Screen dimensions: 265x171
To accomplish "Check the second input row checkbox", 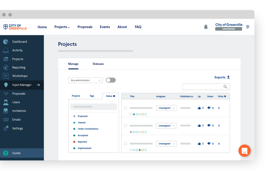I will tap(125, 126).
